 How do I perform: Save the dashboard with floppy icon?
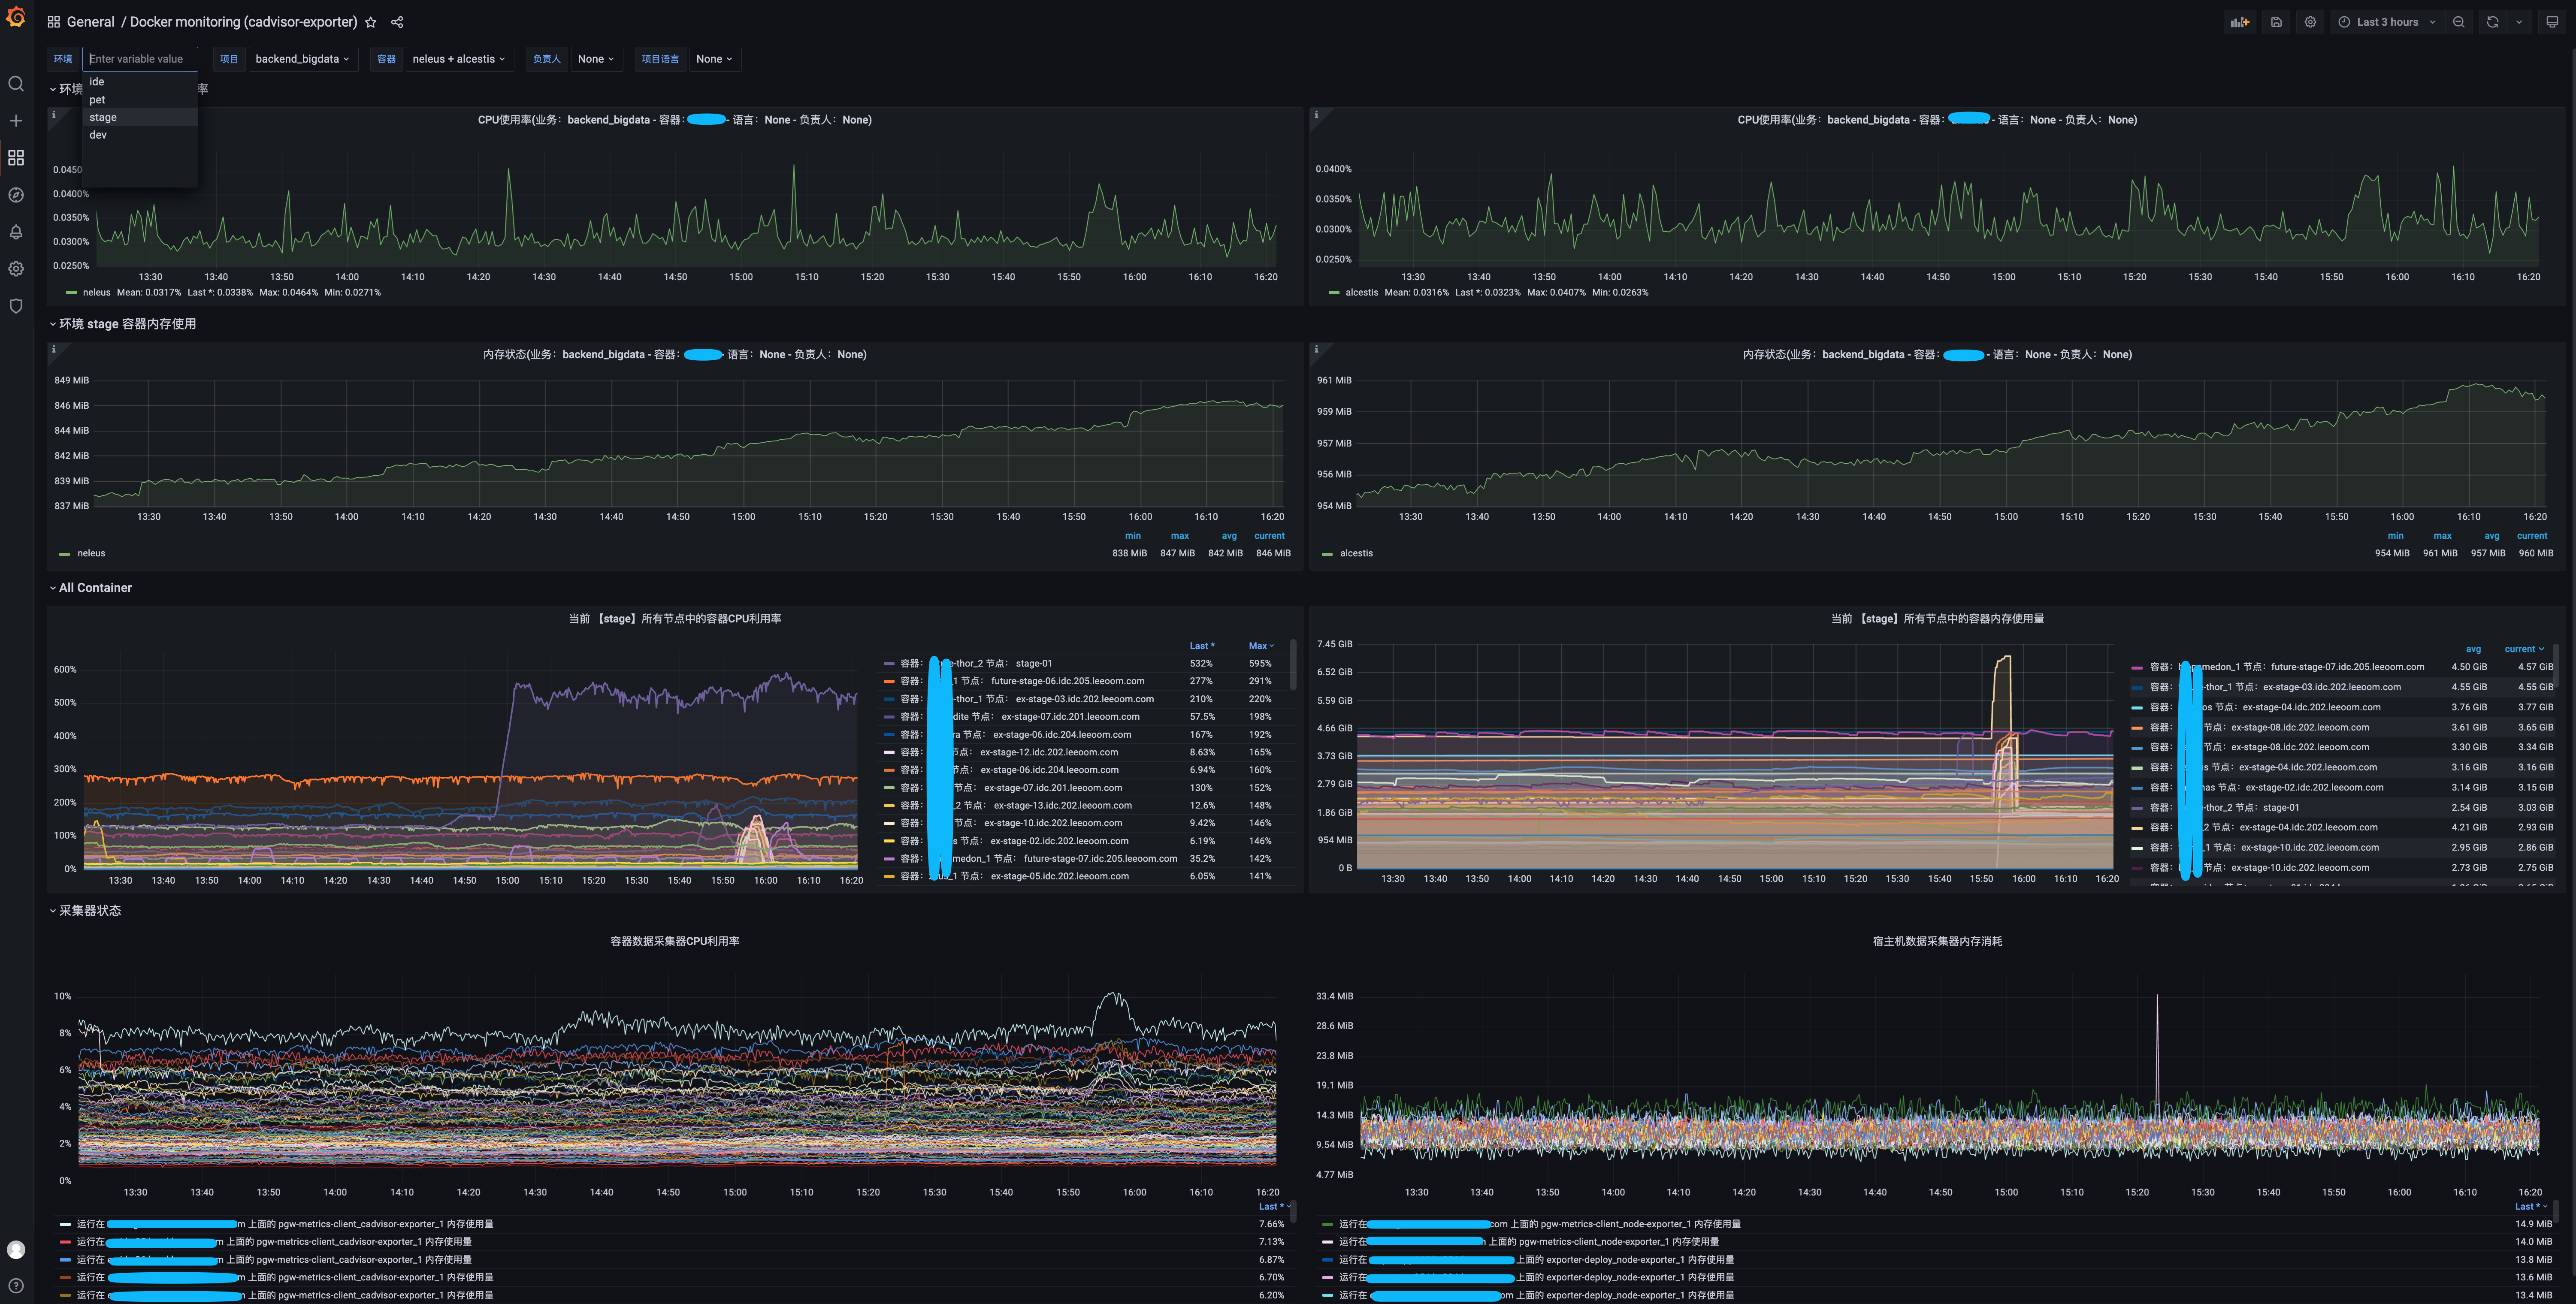tap(2276, 22)
